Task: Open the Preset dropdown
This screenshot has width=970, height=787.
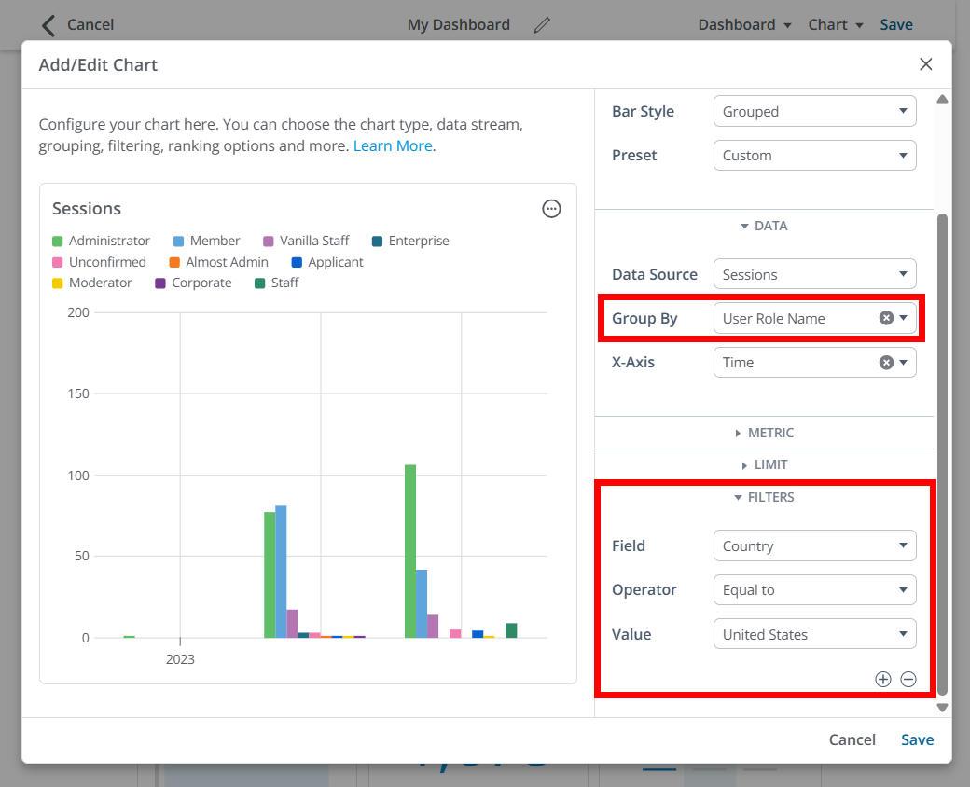Action: [815, 156]
